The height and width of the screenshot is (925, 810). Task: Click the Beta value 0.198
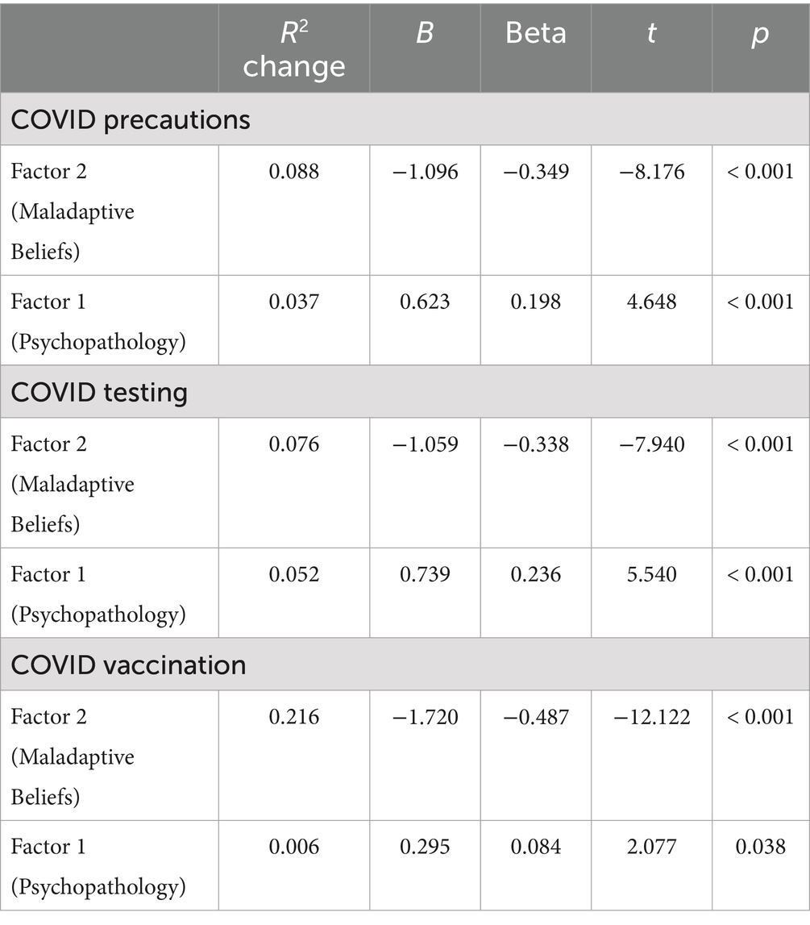click(x=535, y=302)
